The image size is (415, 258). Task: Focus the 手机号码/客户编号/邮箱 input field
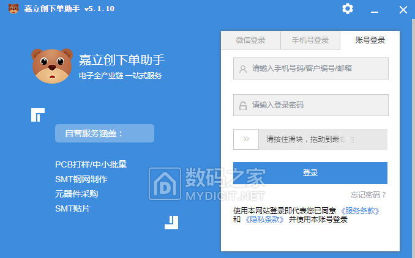point(318,69)
